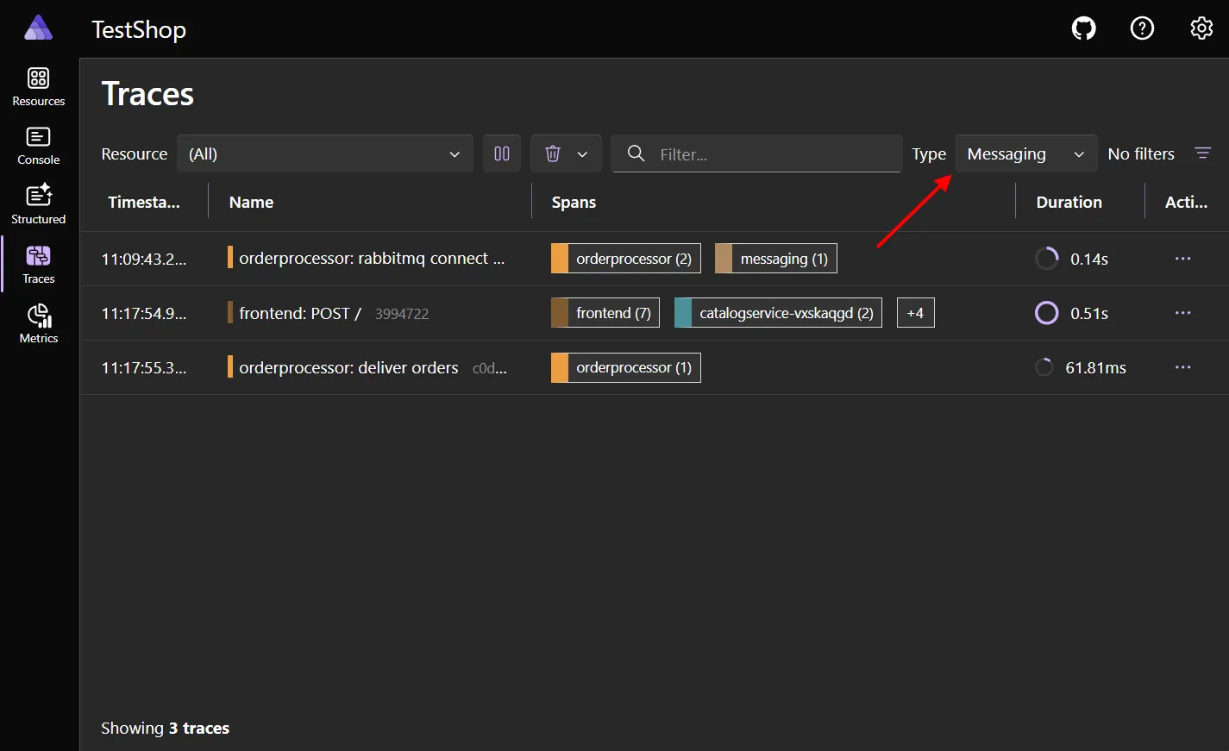Image resolution: width=1229 pixels, height=751 pixels.
Task: Open the help icon in the top bar
Action: pyautogui.click(x=1142, y=28)
